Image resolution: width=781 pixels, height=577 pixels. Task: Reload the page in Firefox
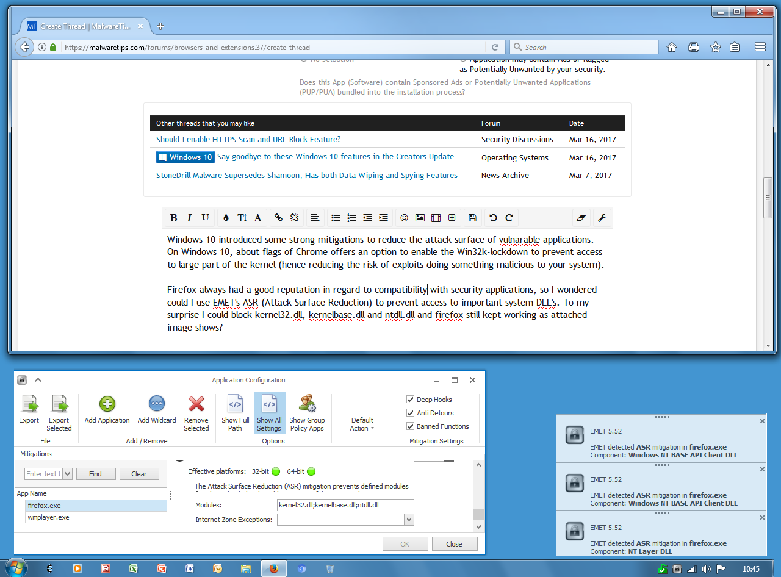(494, 47)
